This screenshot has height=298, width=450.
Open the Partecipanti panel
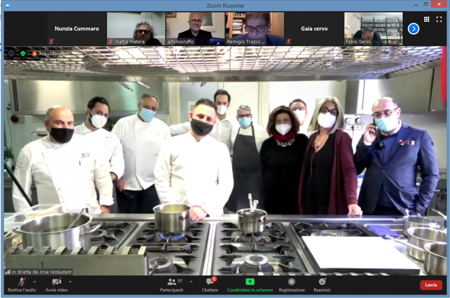tap(172, 285)
